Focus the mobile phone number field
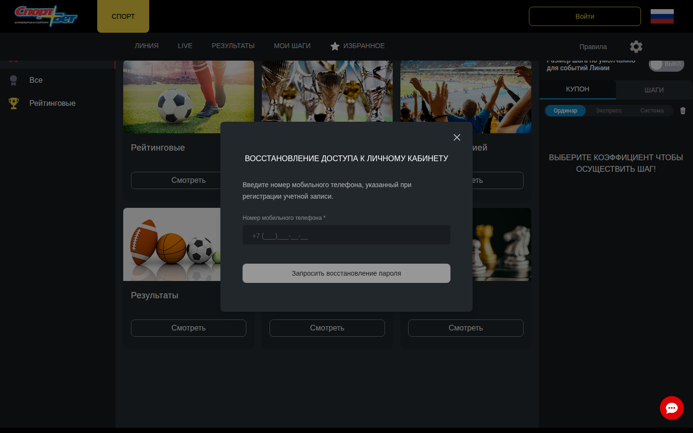Screen dimensions: 693x433 346,235
